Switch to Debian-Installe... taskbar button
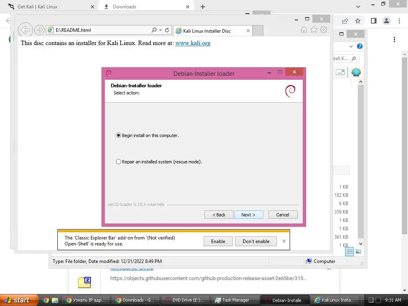The image size is (408, 306). pyautogui.click(x=285, y=300)
